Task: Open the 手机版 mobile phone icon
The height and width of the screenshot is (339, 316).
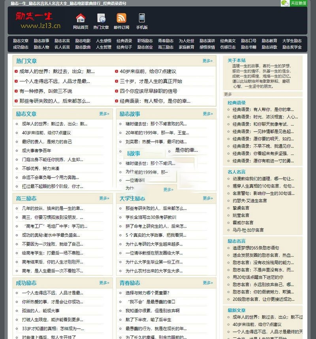Action: pyautogui.click(x=141, y=21)
